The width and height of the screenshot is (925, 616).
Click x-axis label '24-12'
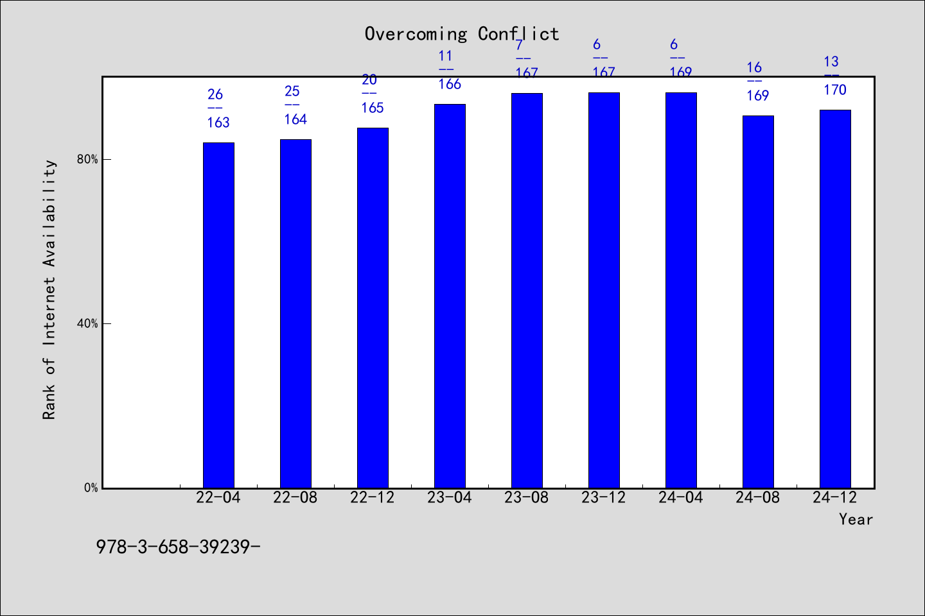coord(835,497)
